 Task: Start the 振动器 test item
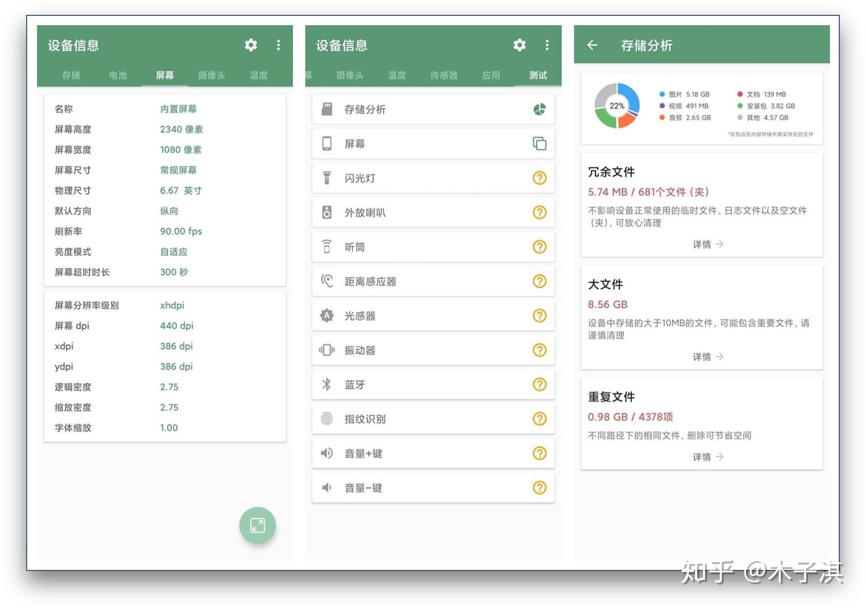point(433,350)
